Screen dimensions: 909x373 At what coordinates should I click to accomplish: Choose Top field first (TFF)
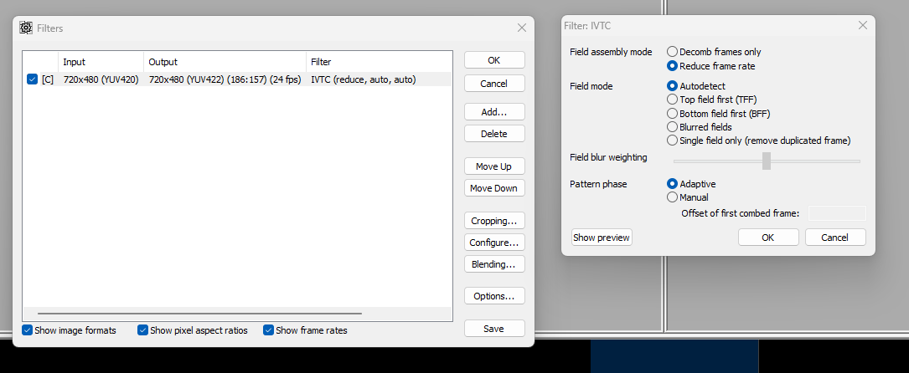(673, 100)
